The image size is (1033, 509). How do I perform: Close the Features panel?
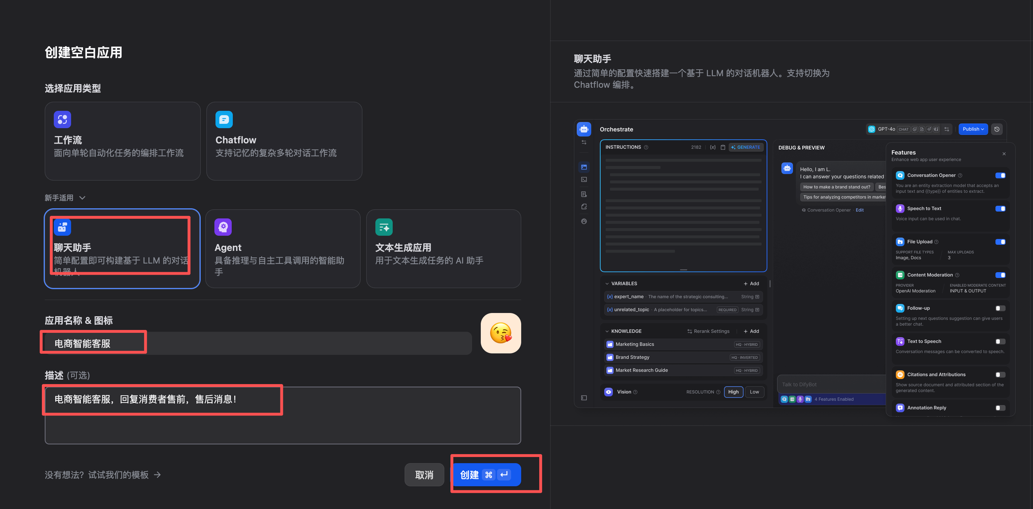coord(1004,154)
